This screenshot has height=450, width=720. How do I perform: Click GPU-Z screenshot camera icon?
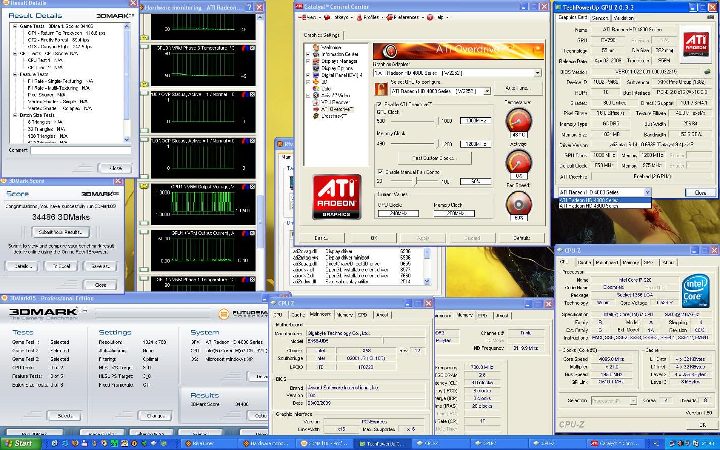point(711,17)
